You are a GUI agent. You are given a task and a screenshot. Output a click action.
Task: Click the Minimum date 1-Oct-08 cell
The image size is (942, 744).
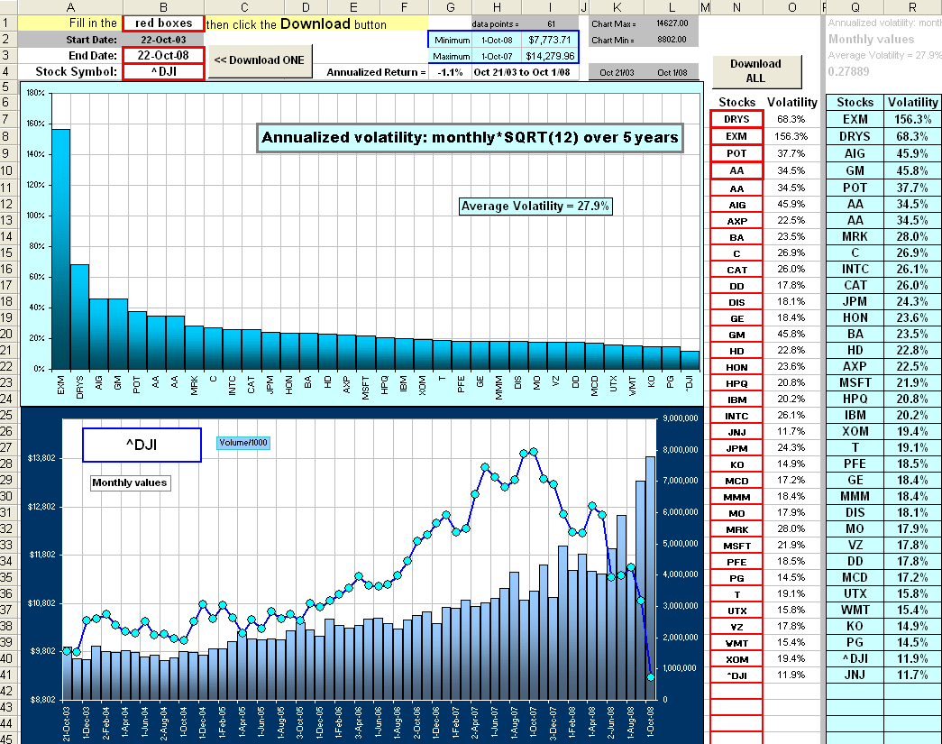[x=497, y=41]
